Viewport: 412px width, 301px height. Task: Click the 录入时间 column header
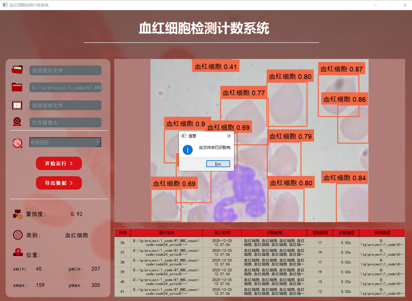tap(222, 233)
